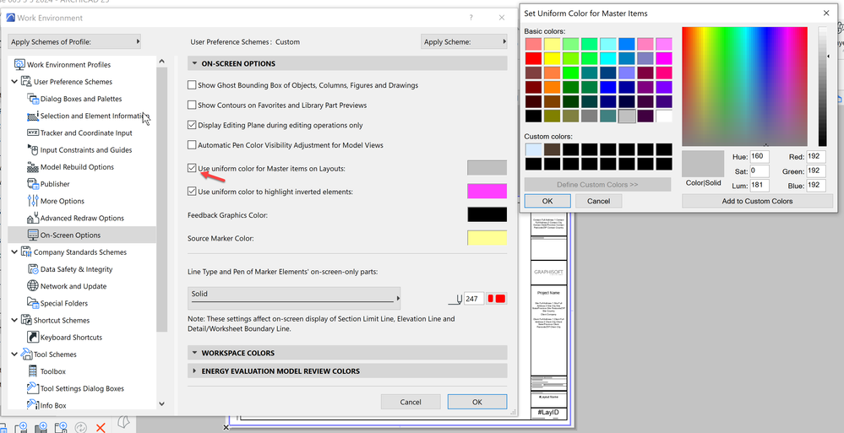Toggle uniform color for Master items checkbox

[192, 168]
